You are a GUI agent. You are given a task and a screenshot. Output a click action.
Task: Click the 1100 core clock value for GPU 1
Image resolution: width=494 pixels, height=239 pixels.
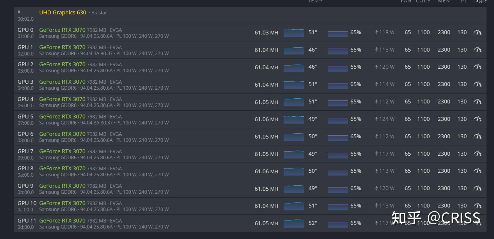pyautogui.click(x=423, y=50)
